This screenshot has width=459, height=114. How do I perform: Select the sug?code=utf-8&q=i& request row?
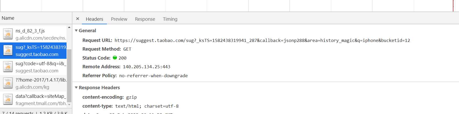pos(33,67)
